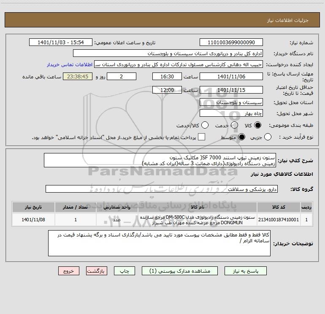This screenshot has width=325, height=314.
Task: Click the DM-500C product name cell
Action: click(x=198, y=220)
